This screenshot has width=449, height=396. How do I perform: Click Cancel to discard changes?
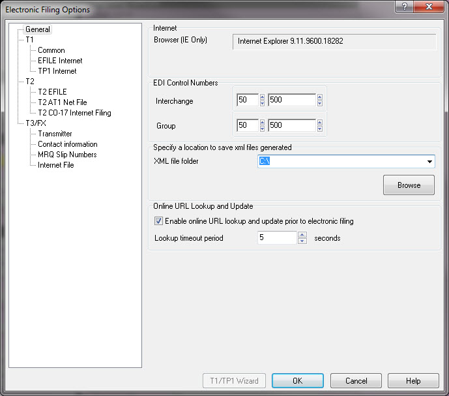click(356, 381)
